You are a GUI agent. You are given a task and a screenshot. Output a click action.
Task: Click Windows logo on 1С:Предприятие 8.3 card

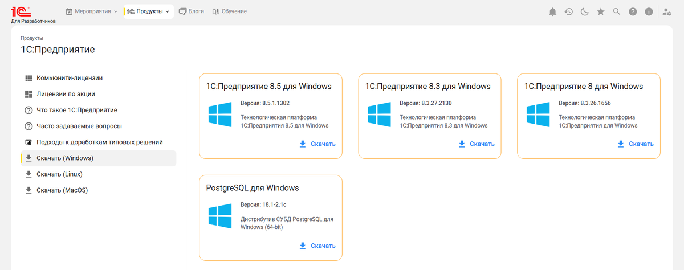click(x=379, y=114)
